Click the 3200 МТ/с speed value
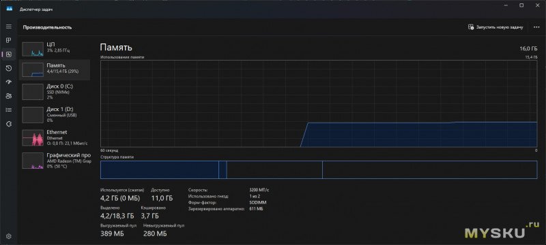 [x=259, y=190]
